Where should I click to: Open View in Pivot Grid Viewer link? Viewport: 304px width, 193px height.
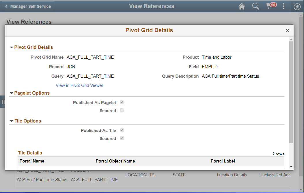tap(79, 85)
